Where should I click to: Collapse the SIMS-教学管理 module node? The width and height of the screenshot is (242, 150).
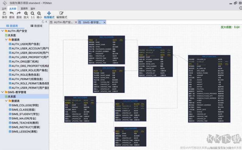coord(3,92)
